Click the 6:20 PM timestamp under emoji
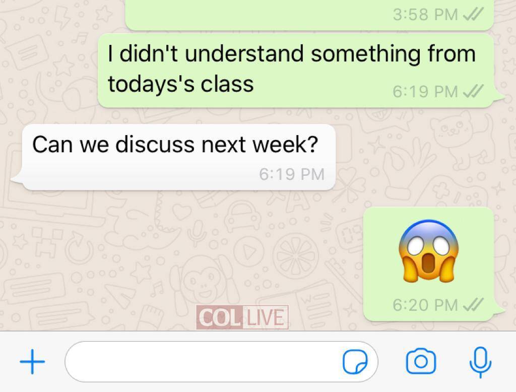This screenshot has width=516, height=392. tap(425, 305)
